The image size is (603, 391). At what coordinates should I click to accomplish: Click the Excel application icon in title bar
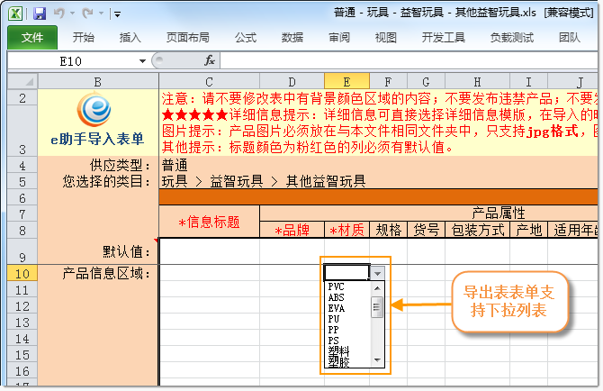pos(17,14)
